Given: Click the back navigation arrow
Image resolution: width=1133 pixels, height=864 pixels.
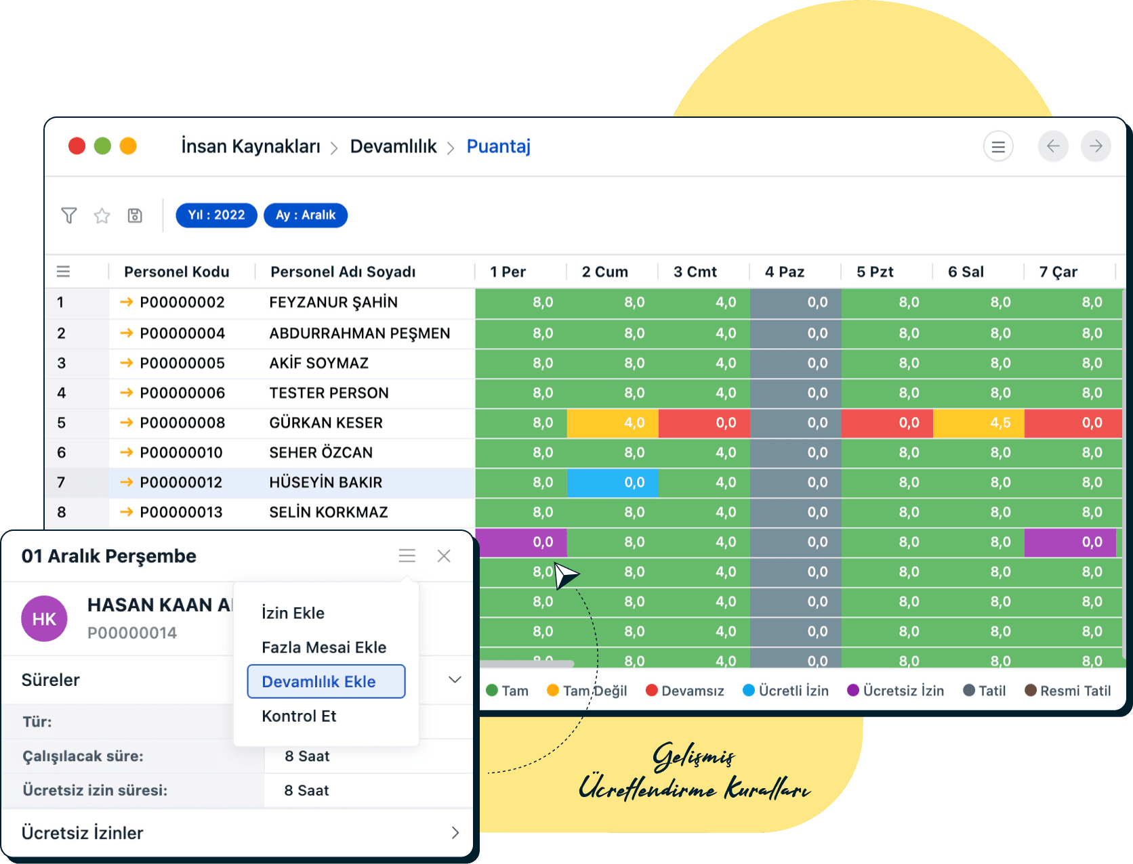Looking at the screenshot, I should point(1052,146).
